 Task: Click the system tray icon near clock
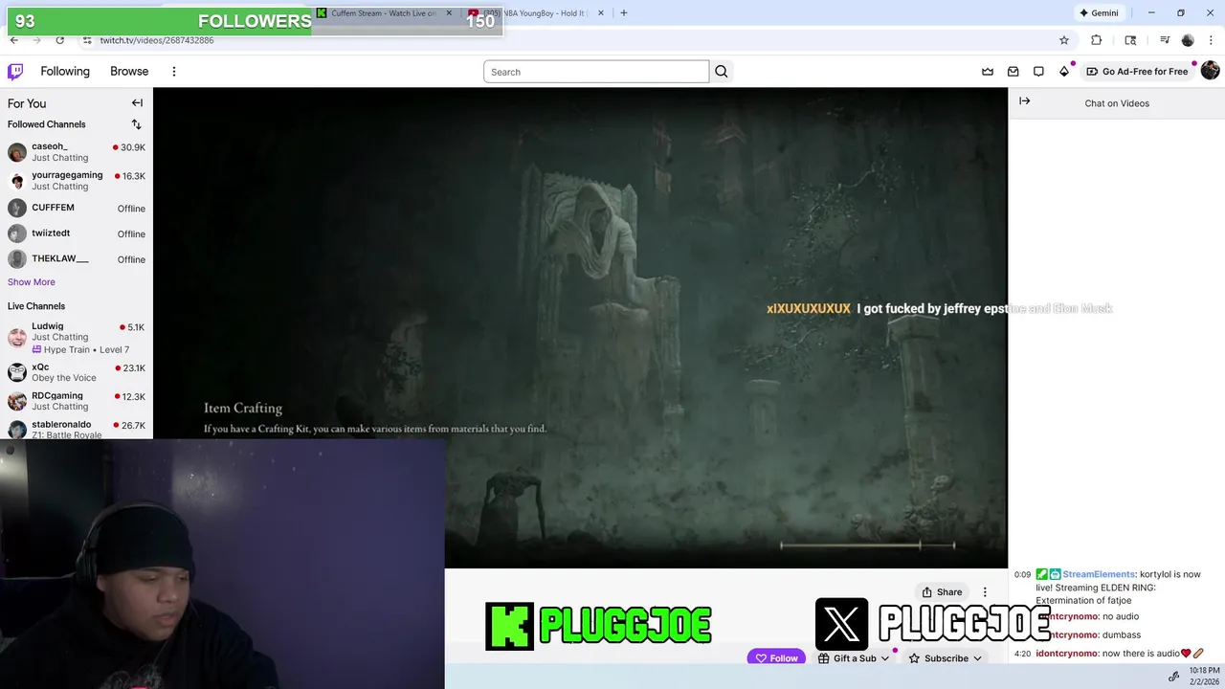pos(1173,677)
